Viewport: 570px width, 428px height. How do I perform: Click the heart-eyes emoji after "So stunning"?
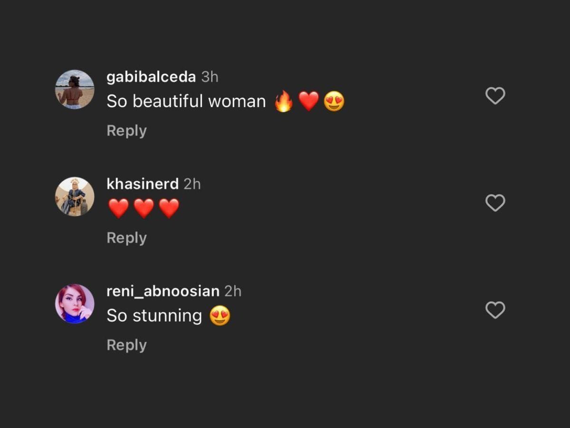click(x=220, y=316)
